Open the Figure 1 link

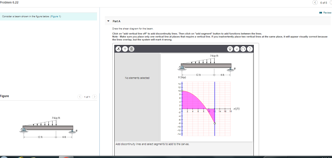[x=56, y=16]
